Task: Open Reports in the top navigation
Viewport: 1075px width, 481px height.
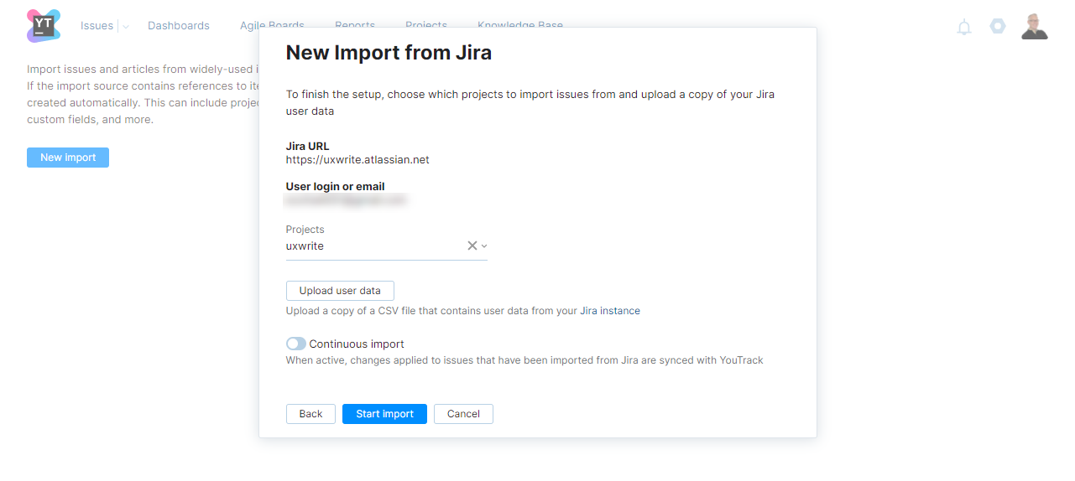Action: pos(355,25)
